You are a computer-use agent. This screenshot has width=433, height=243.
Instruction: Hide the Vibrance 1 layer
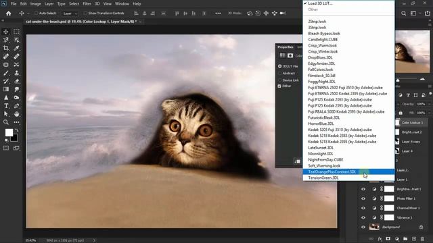point(363,217)
